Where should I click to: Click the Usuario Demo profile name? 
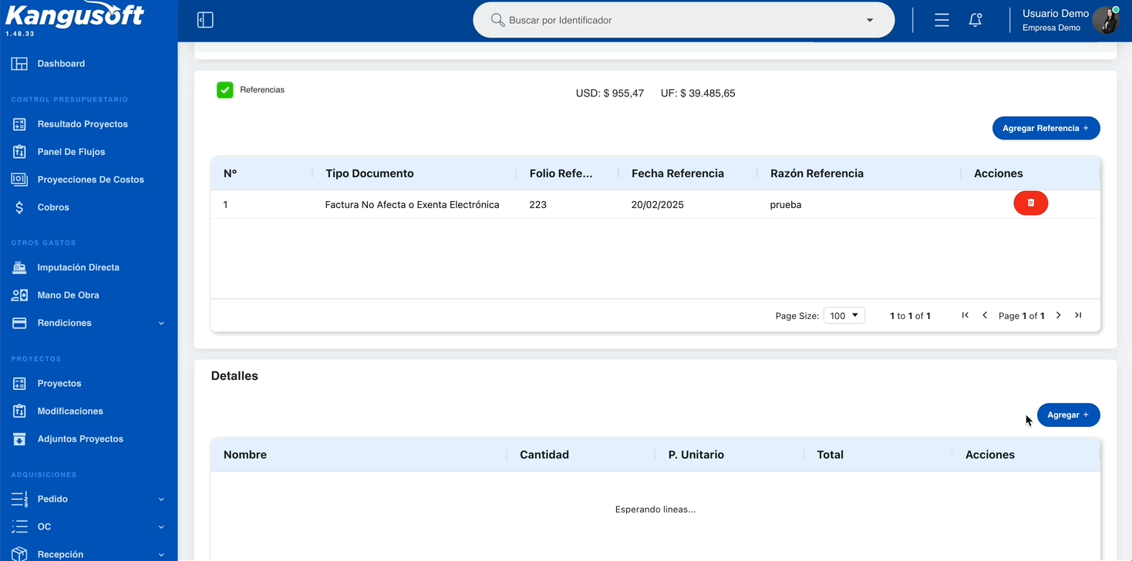pos(1055,14)
